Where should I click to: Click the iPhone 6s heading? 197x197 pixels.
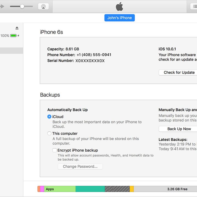(51, 32)
